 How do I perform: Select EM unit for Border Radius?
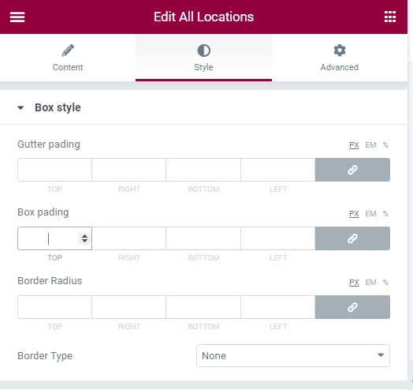pyautogui.click(x=370, y=283)
